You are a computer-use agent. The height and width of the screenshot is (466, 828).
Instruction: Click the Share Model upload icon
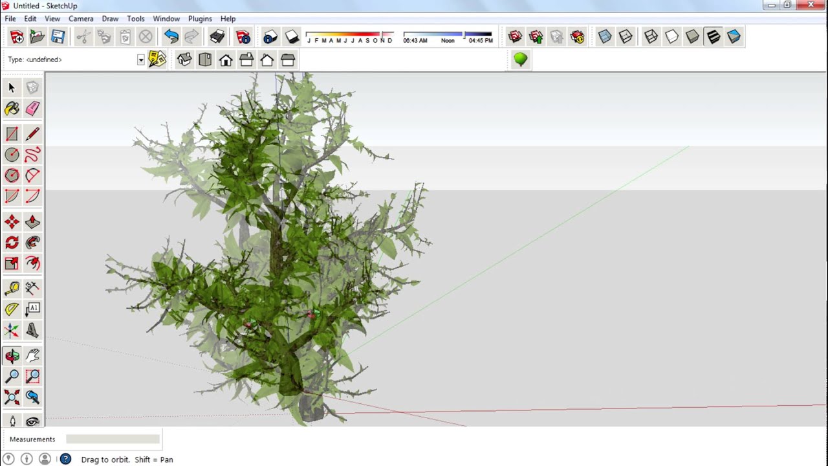click(x=536, y=37)
